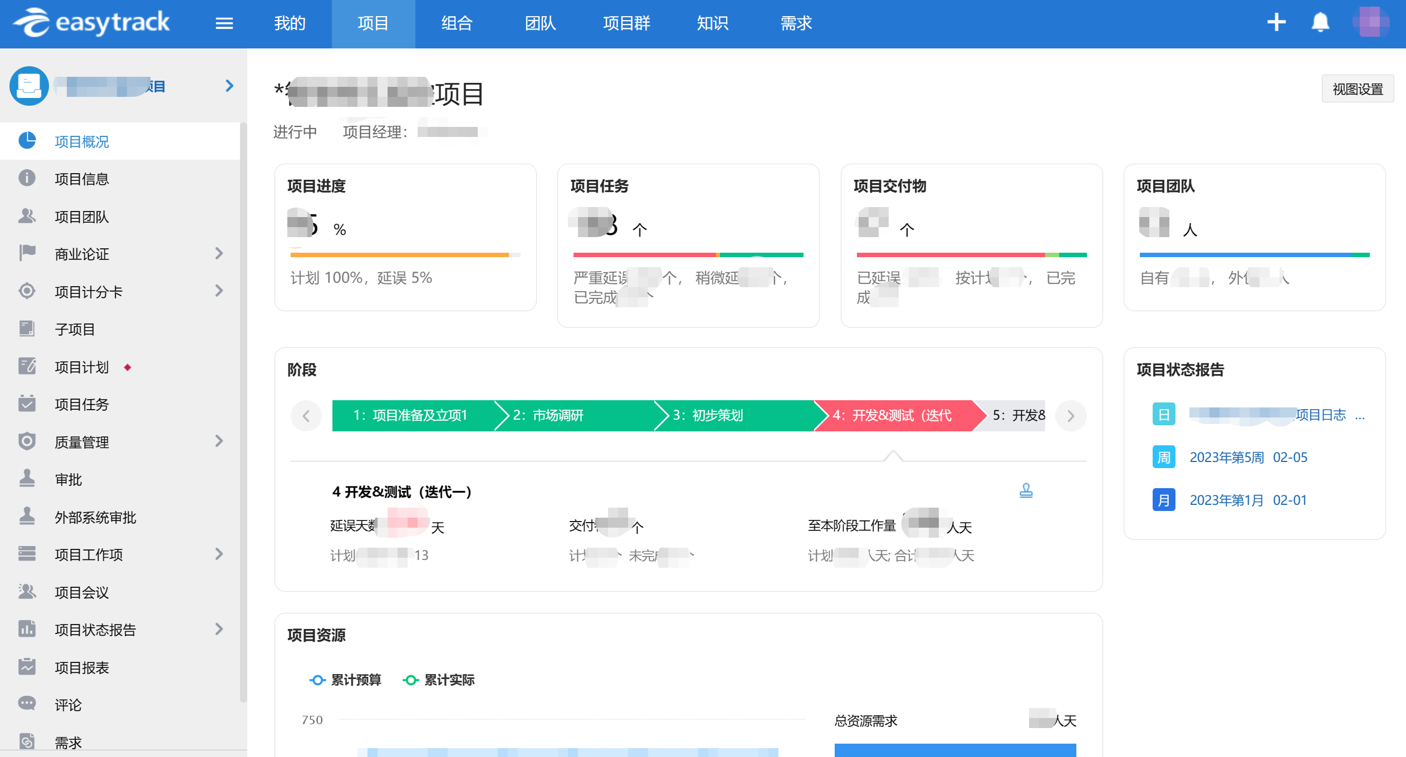Open 项目团队 in the sidebar

[x=82, y=217]
